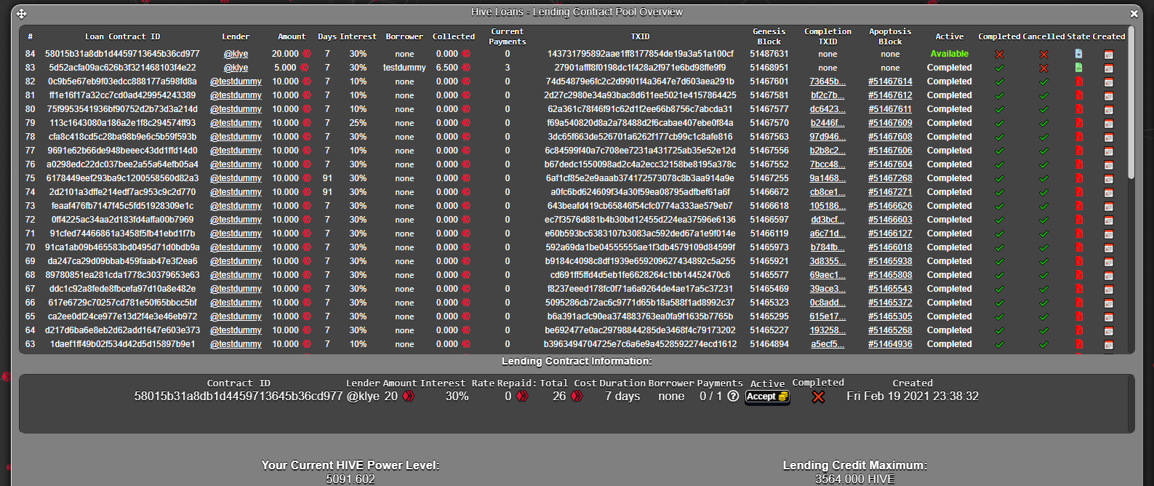This screenshot has height=486, width=1154.
Task: Open lender @testdummy link for contract 76
Action: tap(236, 164)
